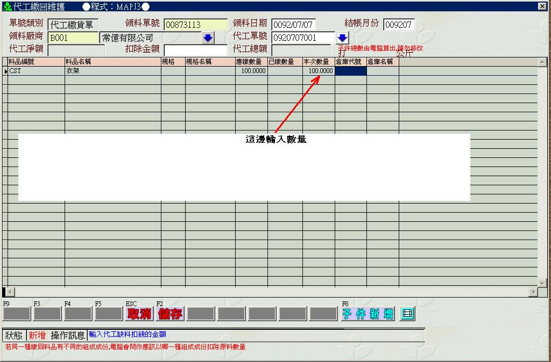
Task: Select the highlighted 倉庫代號 cell in first row
Action: tap(350, 71)
